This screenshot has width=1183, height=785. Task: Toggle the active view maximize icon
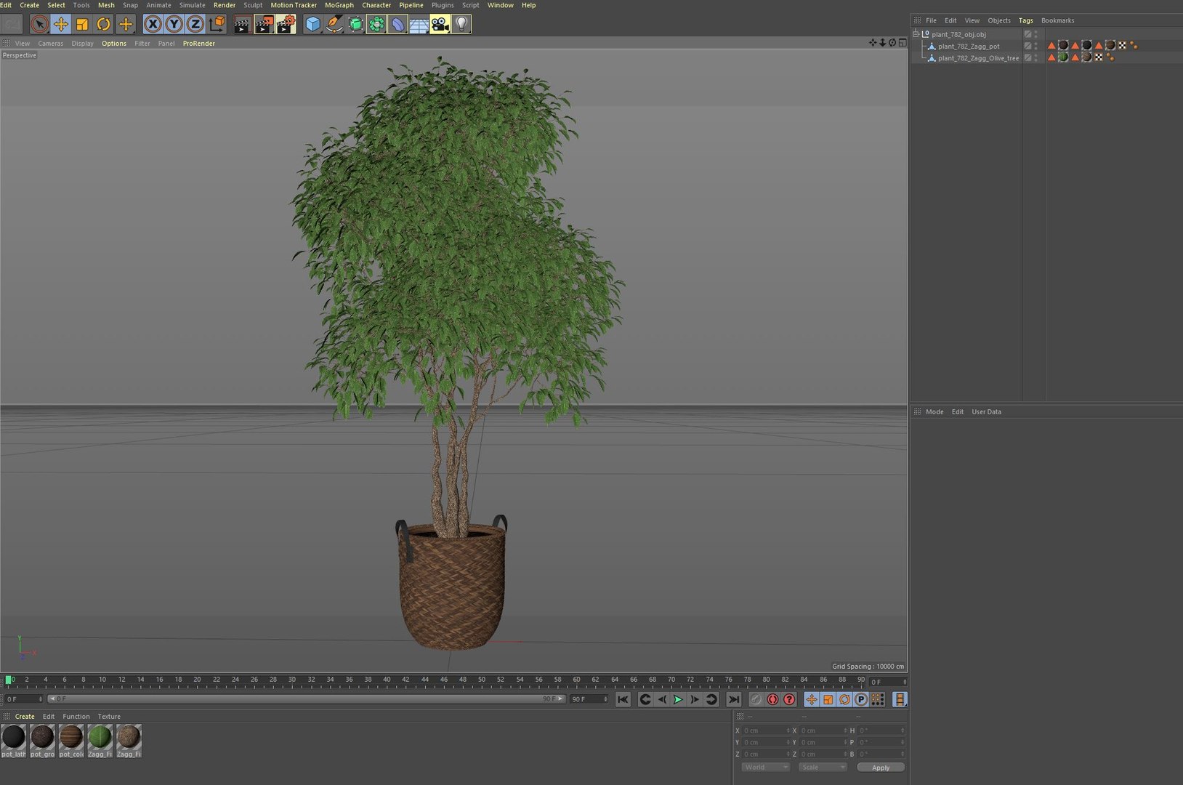click(902, 43)
